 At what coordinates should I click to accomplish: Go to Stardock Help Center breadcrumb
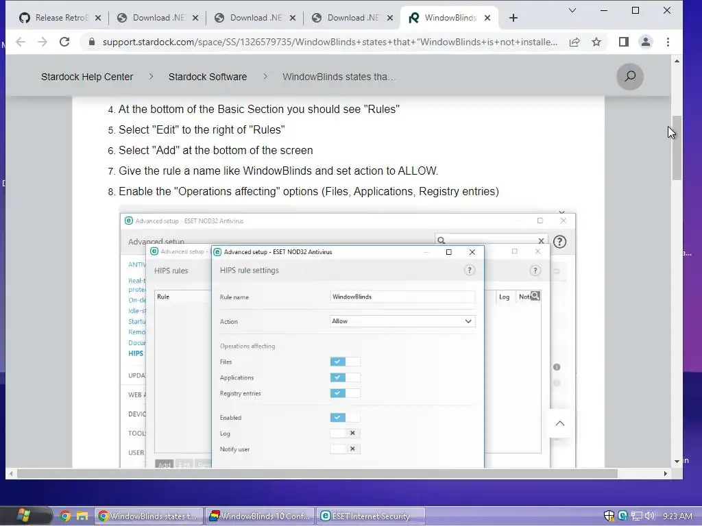coord(87,77)
